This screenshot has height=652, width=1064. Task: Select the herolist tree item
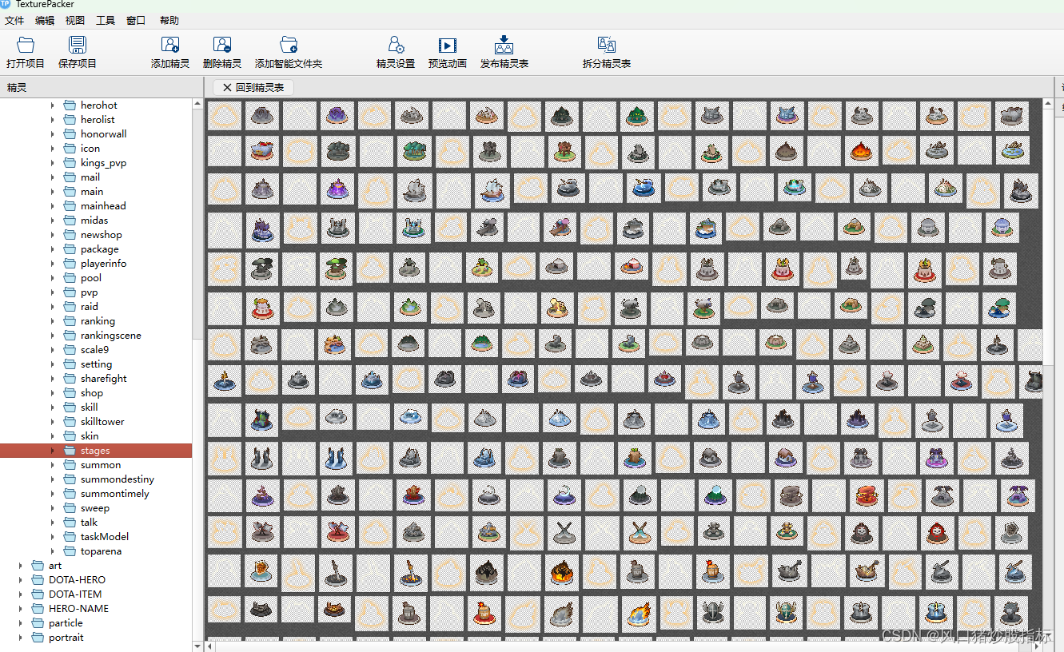[96, 119]
